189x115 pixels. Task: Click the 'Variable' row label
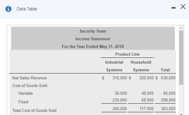tap(26, 93)
